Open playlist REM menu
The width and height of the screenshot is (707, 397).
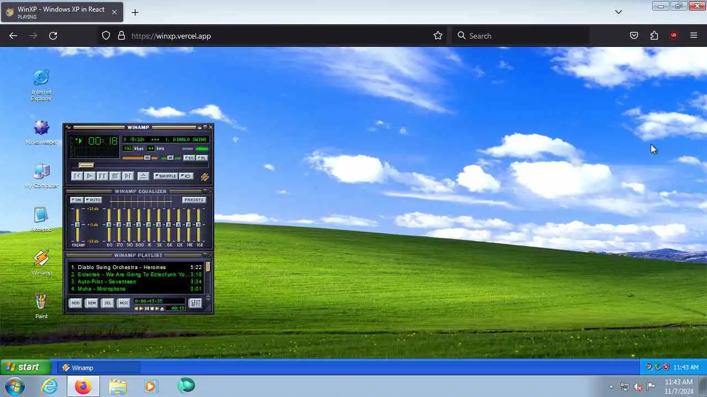tap(92, 303)
